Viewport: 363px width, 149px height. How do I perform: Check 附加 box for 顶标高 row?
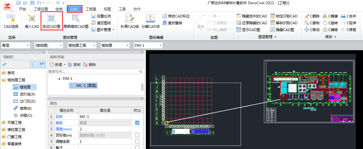coord(137,135)
